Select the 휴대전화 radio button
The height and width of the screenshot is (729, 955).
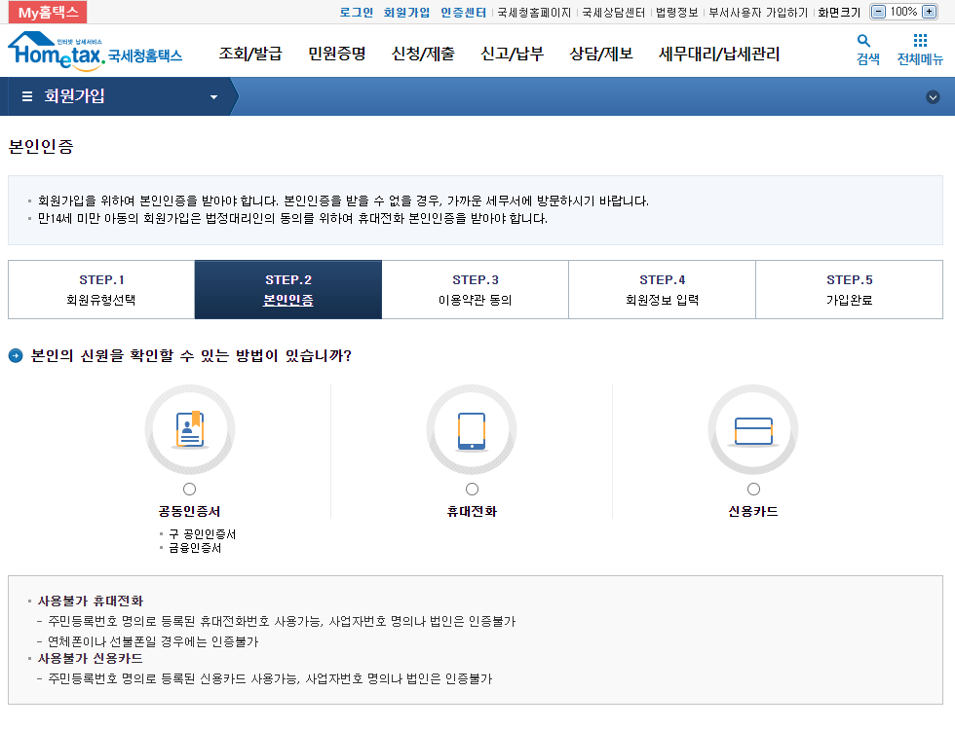click(x=472, y=490)
